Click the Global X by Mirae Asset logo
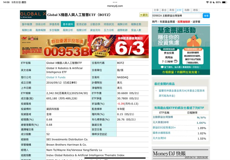This screenshot has height=160, width=230. click(x=33, y=15)
